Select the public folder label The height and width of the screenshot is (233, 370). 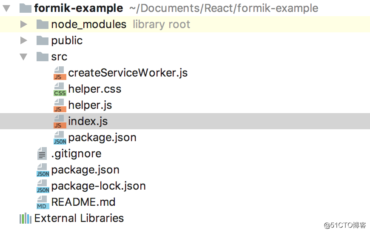67,40
